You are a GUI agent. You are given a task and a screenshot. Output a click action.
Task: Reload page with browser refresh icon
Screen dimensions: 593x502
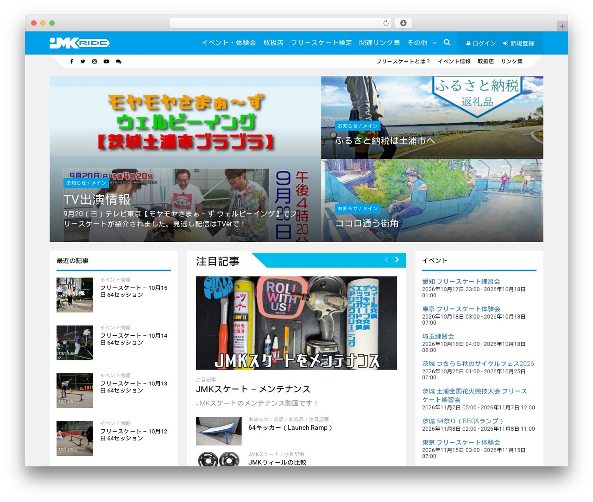pos(386,23)
